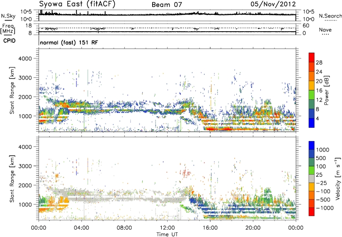This screenshot has height=237, width=342.
Task: Pick the bright blue top segment of velocity colorbar
Action: [x=312, y=145]
